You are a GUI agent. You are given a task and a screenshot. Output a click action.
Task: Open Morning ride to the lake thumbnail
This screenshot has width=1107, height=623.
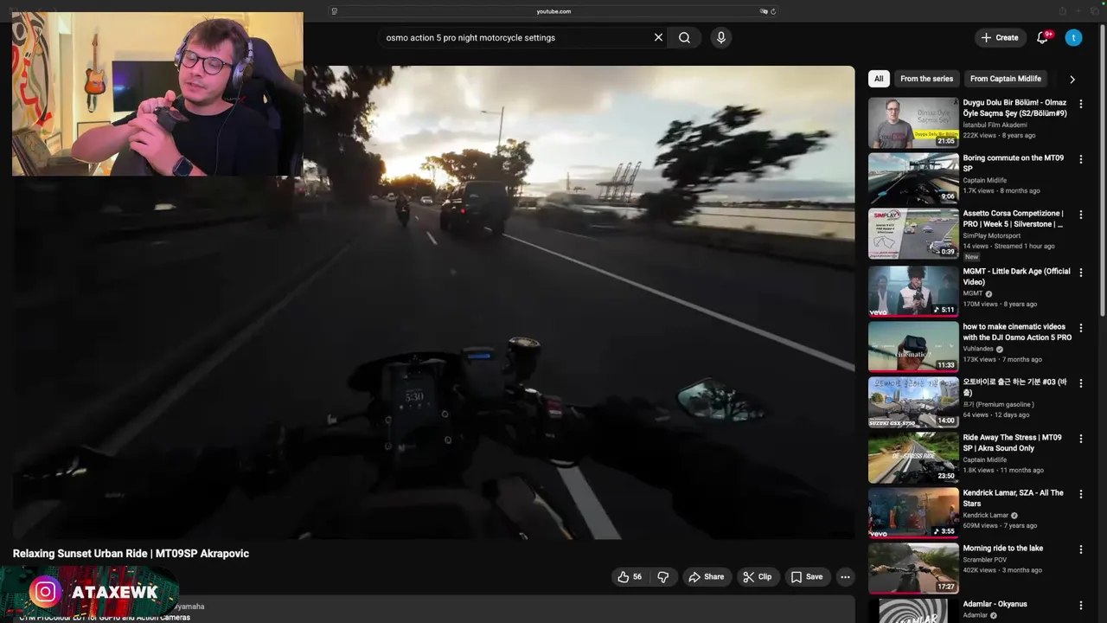click(x=913, y=568)
